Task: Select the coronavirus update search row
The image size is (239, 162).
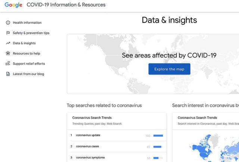Action: [117, 135]
